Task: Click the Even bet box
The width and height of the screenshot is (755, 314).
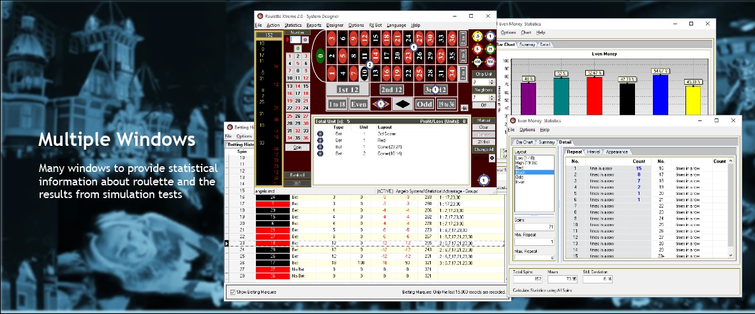Action: pos(359,104)
